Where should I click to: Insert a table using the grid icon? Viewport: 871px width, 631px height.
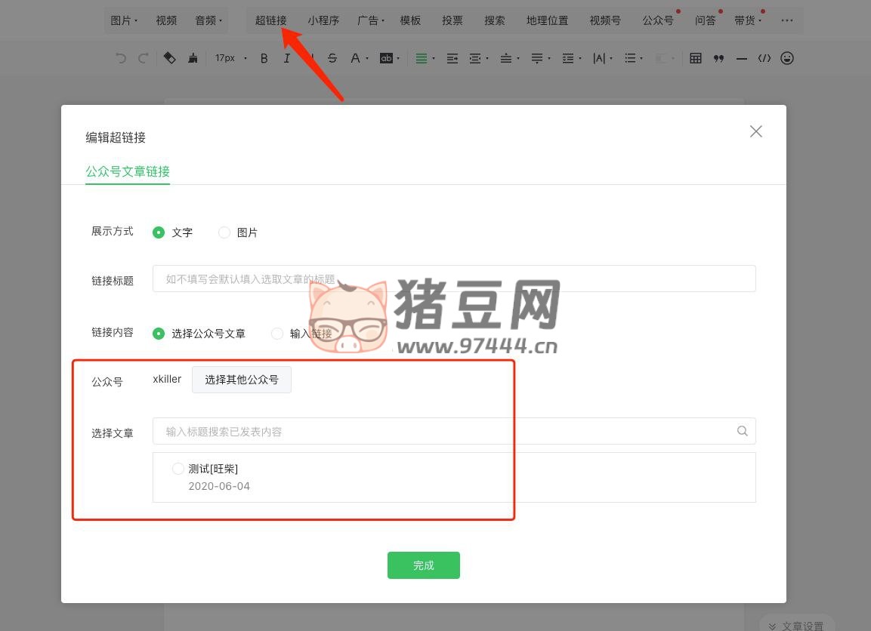click(x=696, y=58)
